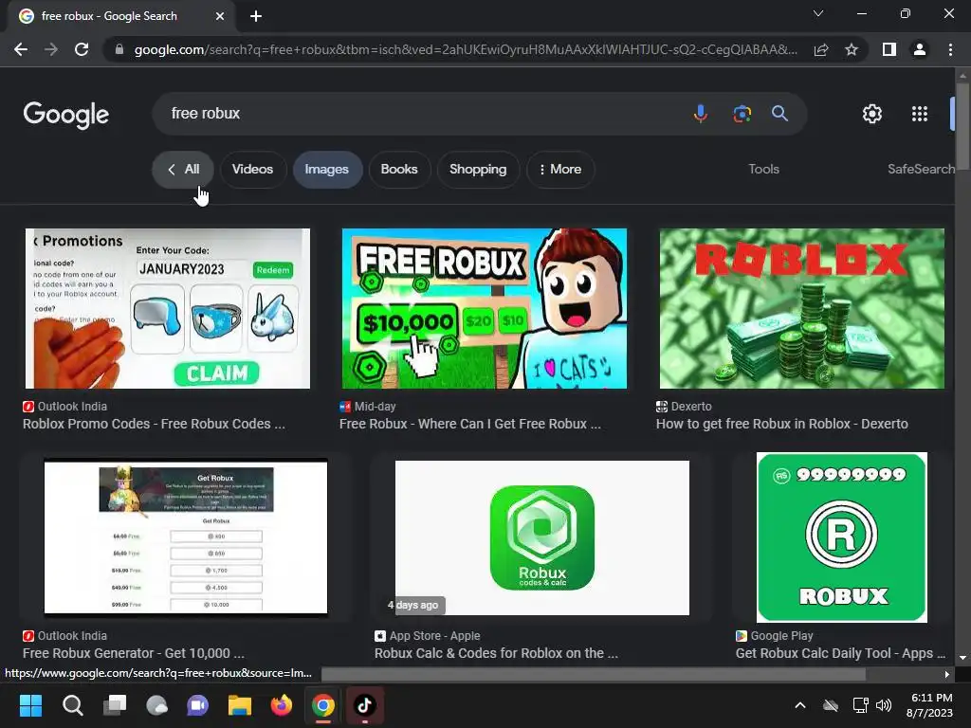Image resolution: width=971 pixels, height=728 pixels.
Task: Open the SafeSearch setting
Action: tap(921, 169)
